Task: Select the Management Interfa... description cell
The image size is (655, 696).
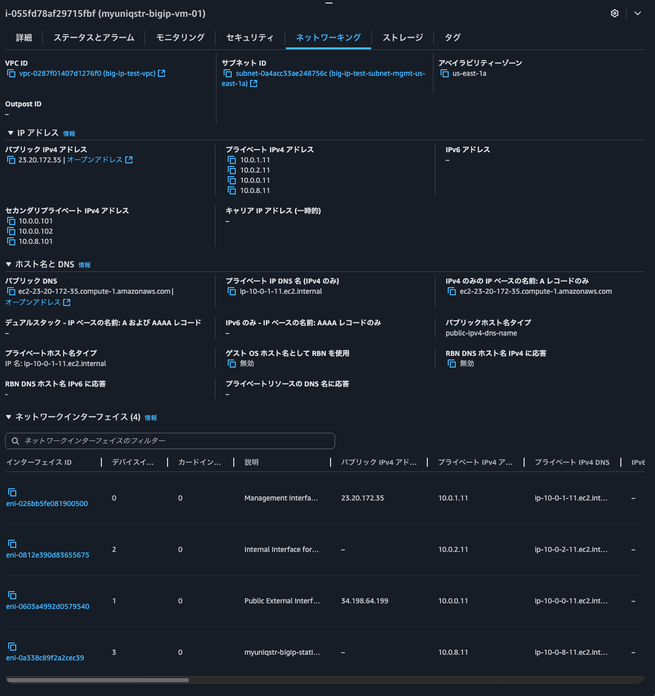Action: tap(281, 498)
